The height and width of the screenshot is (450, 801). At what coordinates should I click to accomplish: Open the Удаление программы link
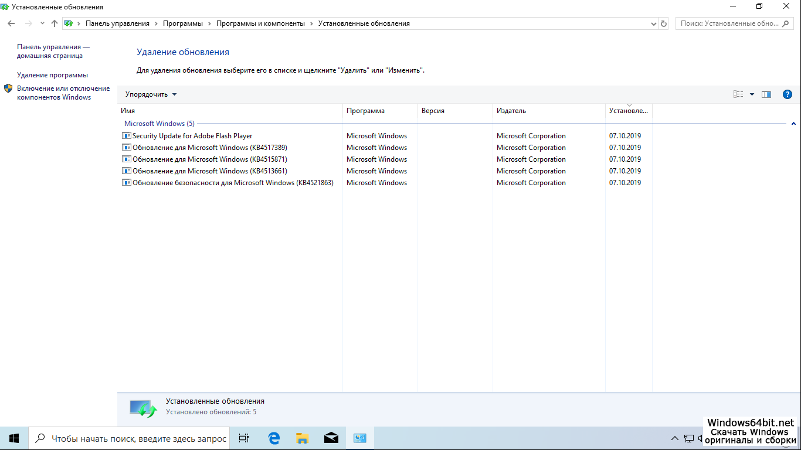(x=52, y=75)
